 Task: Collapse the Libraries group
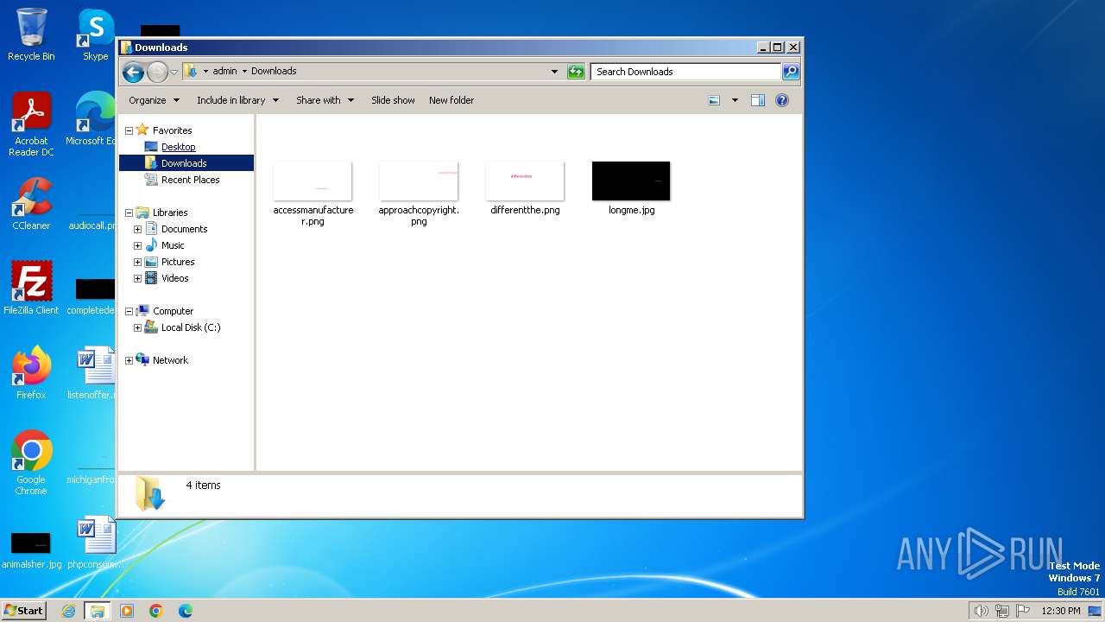tap(129, 213)
